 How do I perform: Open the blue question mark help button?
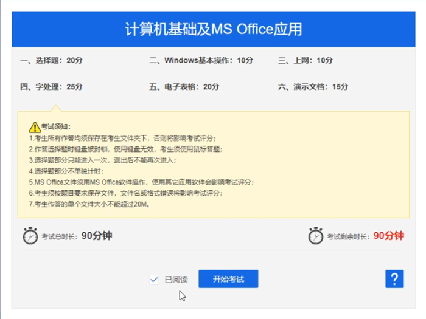tap(394, 279)
